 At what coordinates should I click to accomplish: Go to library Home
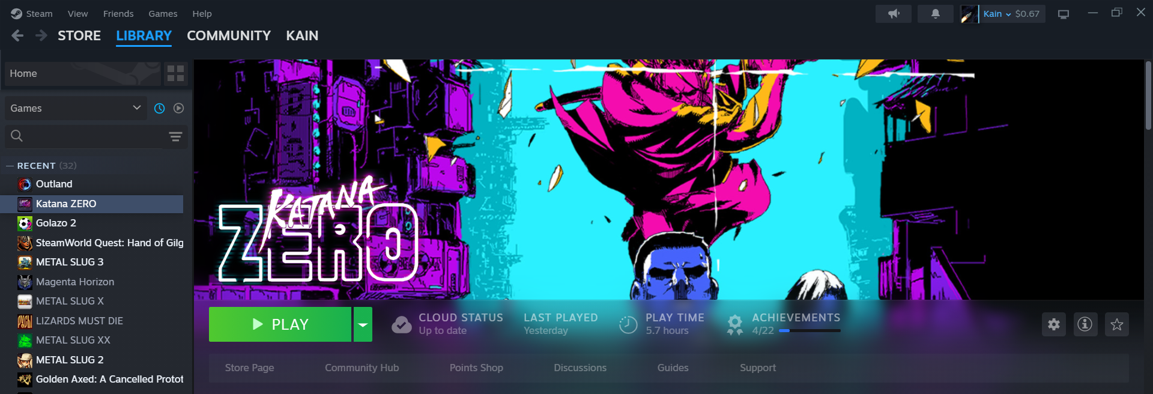83,73
